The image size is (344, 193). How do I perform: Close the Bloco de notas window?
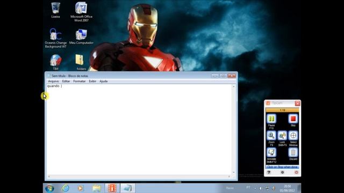pos(232,76)
